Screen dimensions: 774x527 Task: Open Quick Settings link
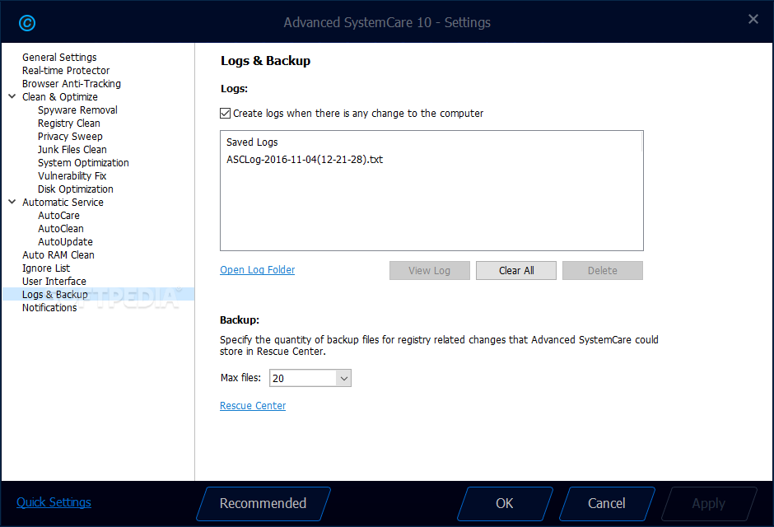coord(54,502)
